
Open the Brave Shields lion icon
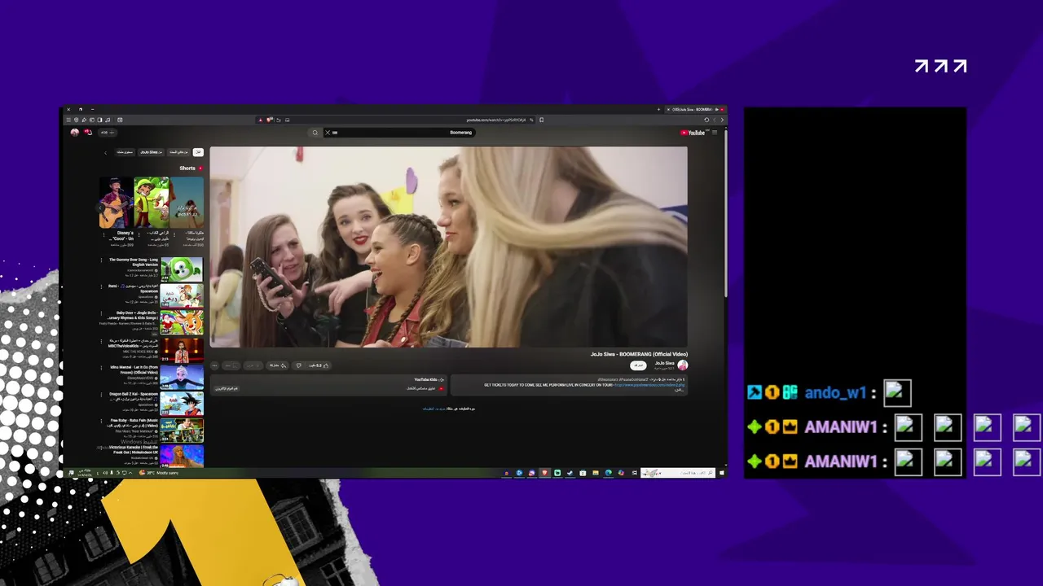point(269,120)
